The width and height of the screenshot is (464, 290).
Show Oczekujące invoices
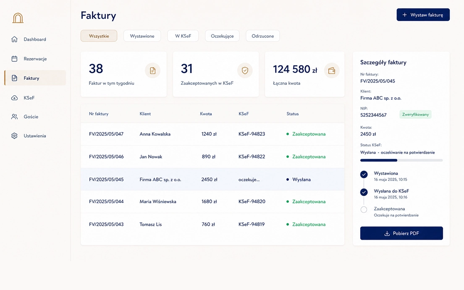click(x=222, y=36)
